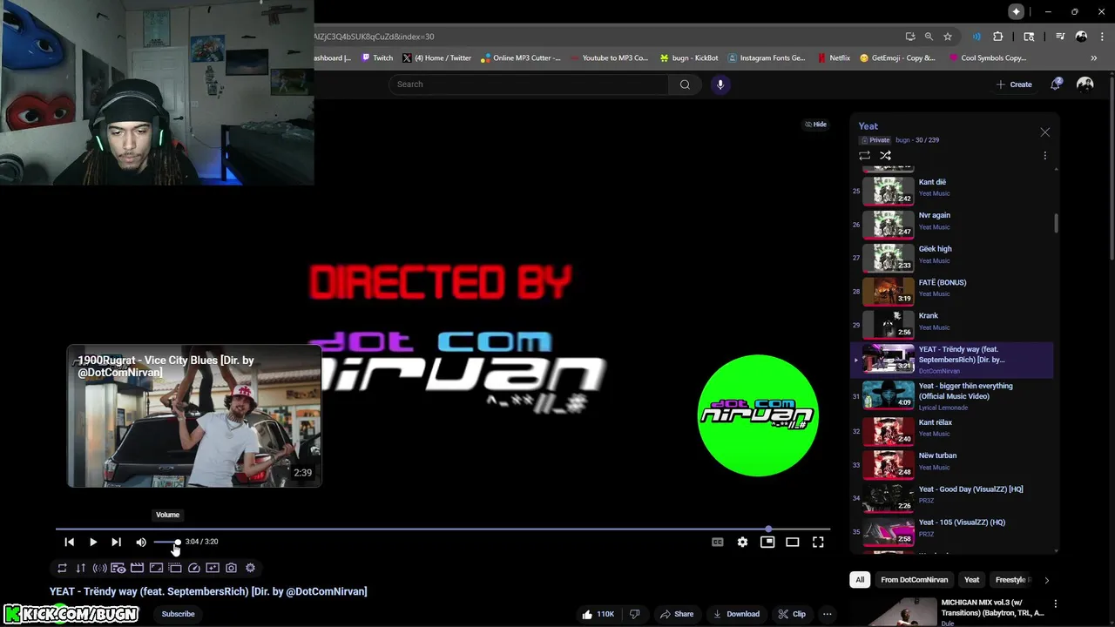
Task: Bookmark this tab with star icon
Action: pyautogui.click(x=948, y=37)
